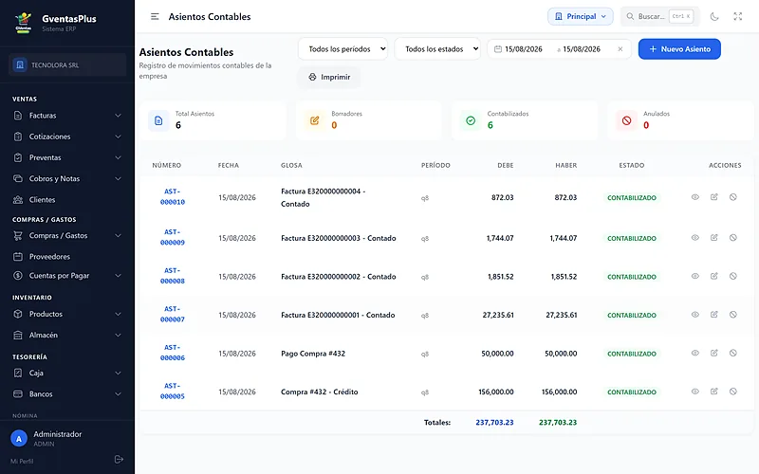Open the Todos los estados dropdown

(x=437, y=49)
